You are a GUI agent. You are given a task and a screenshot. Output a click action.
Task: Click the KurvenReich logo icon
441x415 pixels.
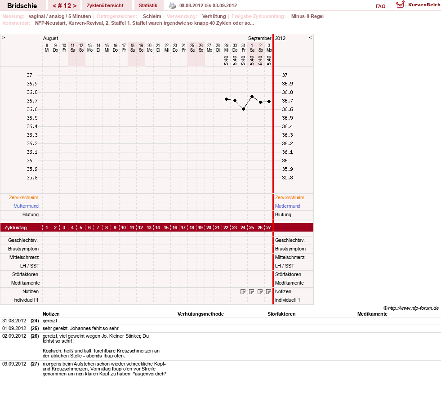pos(400,4)
